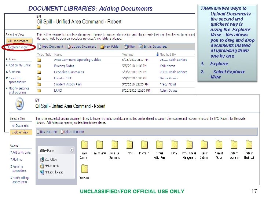Click the folder icon in the Houston IMT list row

click(39, 78)
